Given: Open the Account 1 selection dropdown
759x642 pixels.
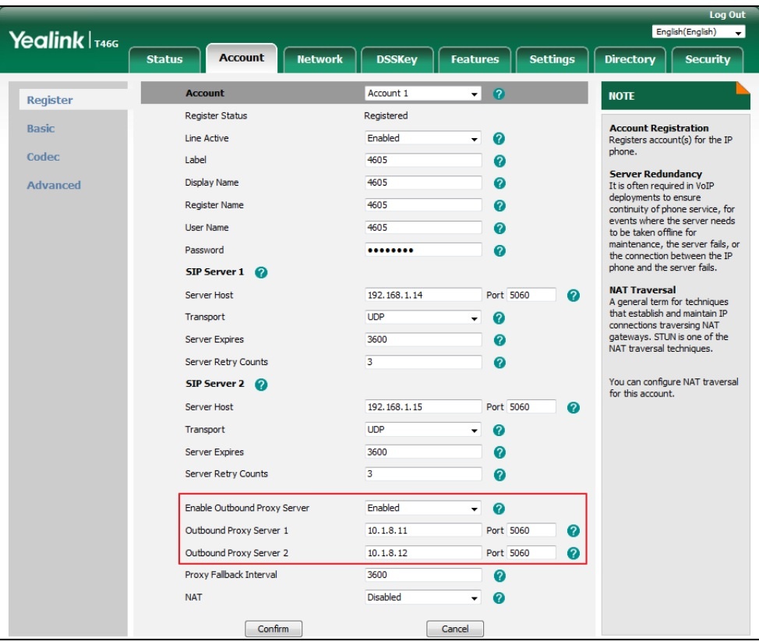Looking at the screenshot, I should click(x=422, y=93).
